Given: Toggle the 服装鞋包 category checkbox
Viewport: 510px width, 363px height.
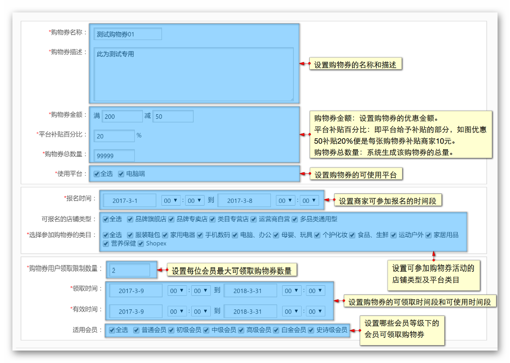Looking at the screenshot, I should (130, 235).
